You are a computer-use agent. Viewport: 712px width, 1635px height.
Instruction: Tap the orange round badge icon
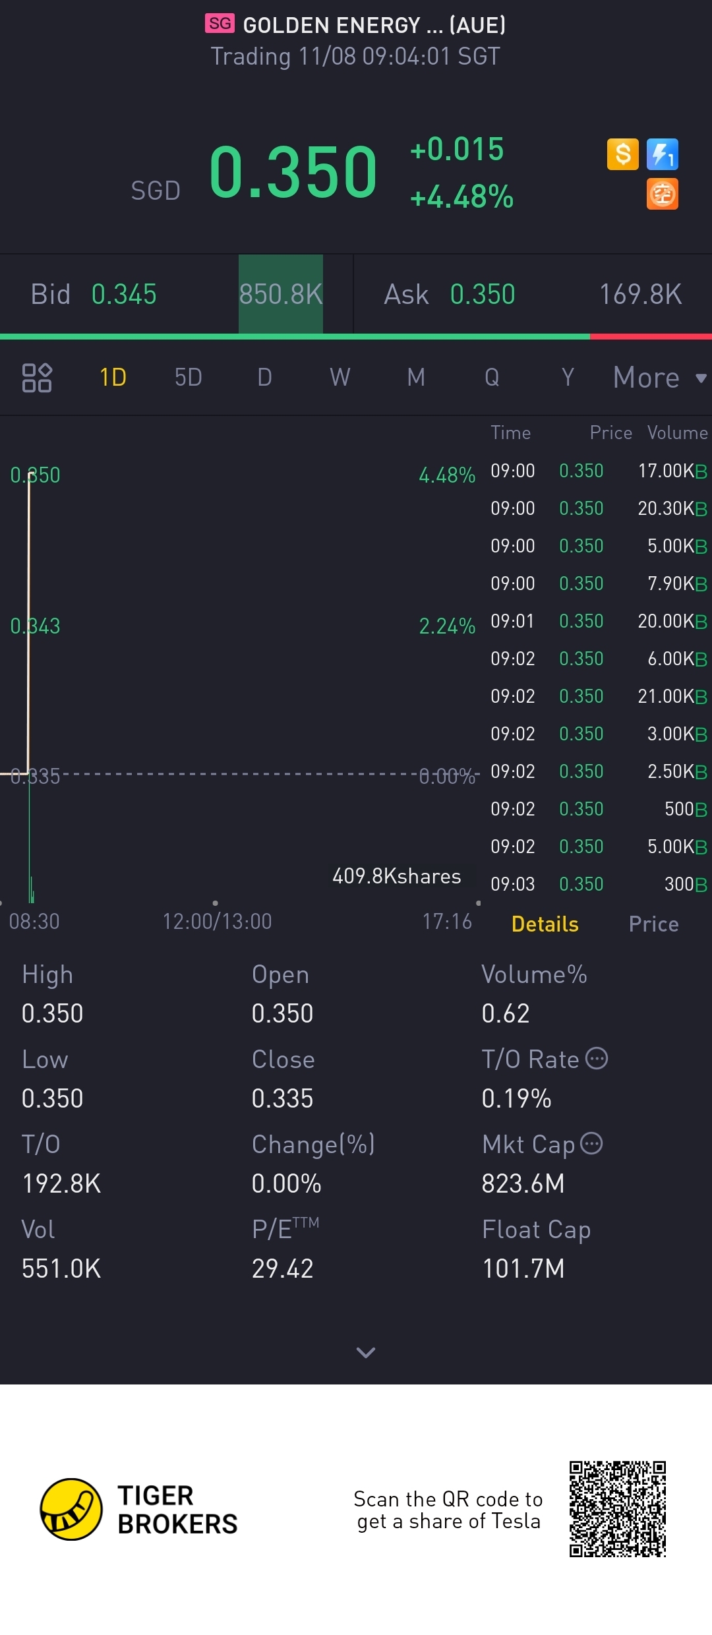[663, 194]
